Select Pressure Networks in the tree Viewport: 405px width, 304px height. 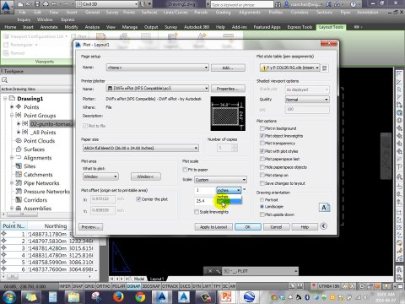pos(46,192)
